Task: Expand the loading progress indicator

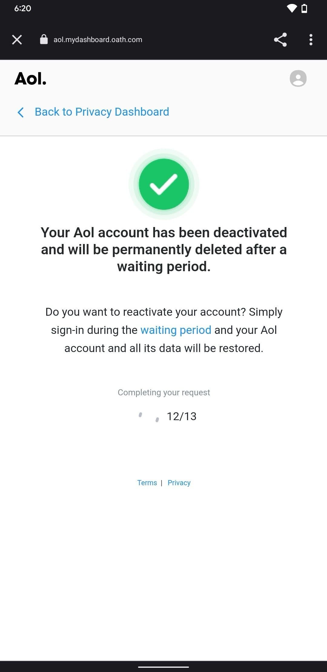Action: click(148, 418)
